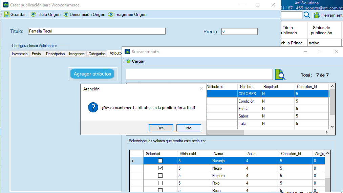Click the Crear publicación window title icon
The width and height of the screenshot is (343, 193).
coord(6,5)
